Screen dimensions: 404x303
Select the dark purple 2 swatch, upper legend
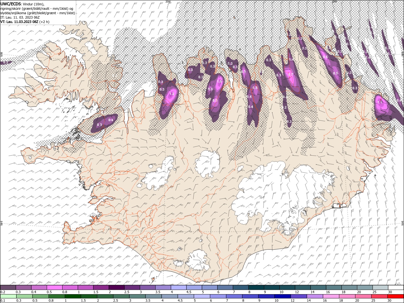coord(116,288)
